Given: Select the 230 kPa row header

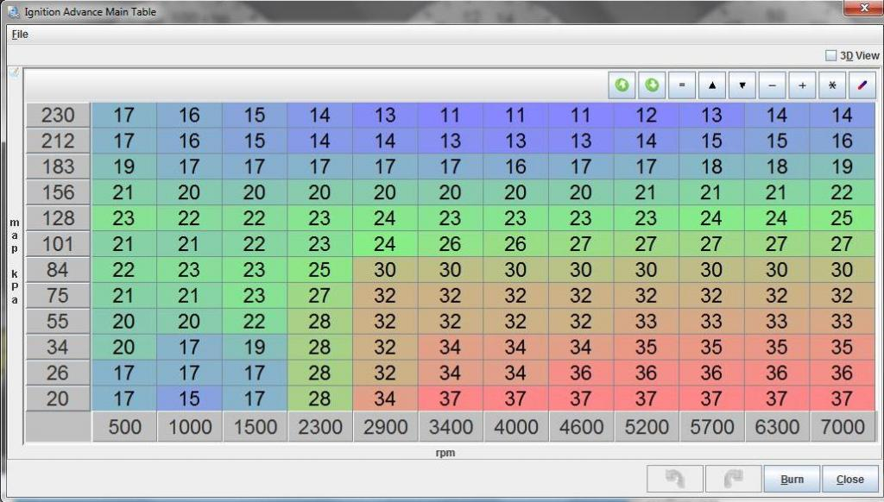Looking at the screenshot, I should pyautogui.click(x=58, y=115).
